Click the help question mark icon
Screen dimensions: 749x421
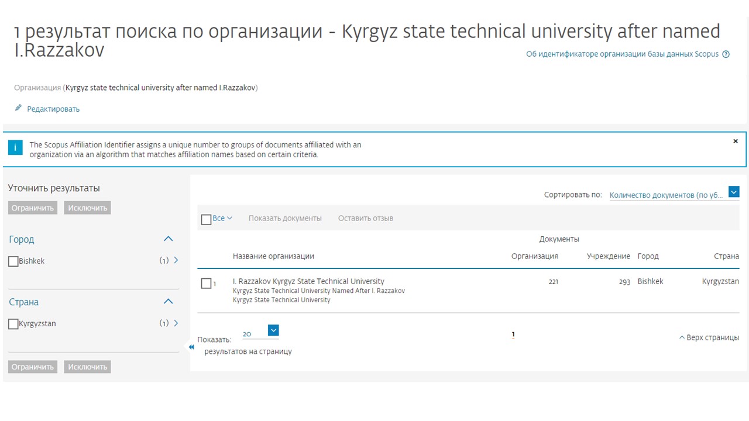click(726, 54)
